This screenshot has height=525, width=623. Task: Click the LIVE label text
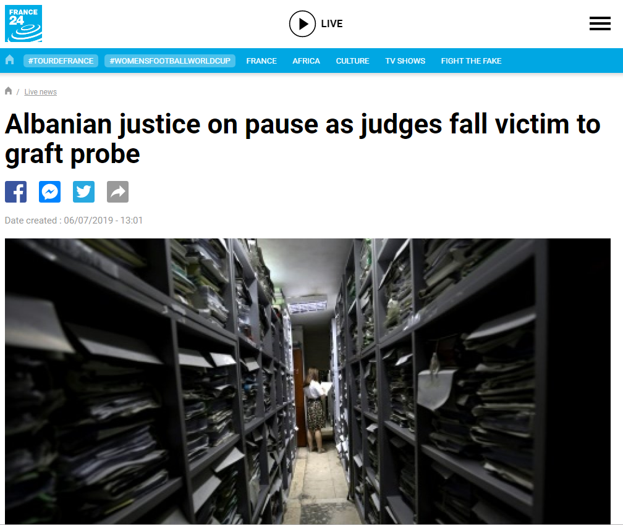click(332, 24)
